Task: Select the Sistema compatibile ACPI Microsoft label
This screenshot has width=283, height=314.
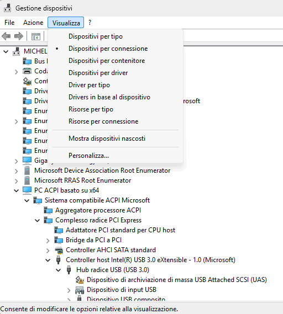Action: tap(97, 200)
